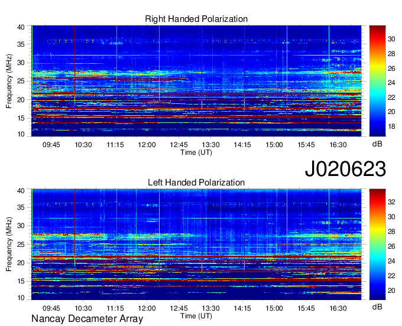Click the 22 dB value on right-handed color bar
The width and height of the screenshot is (402, 326).
click(x=391, y=97)
